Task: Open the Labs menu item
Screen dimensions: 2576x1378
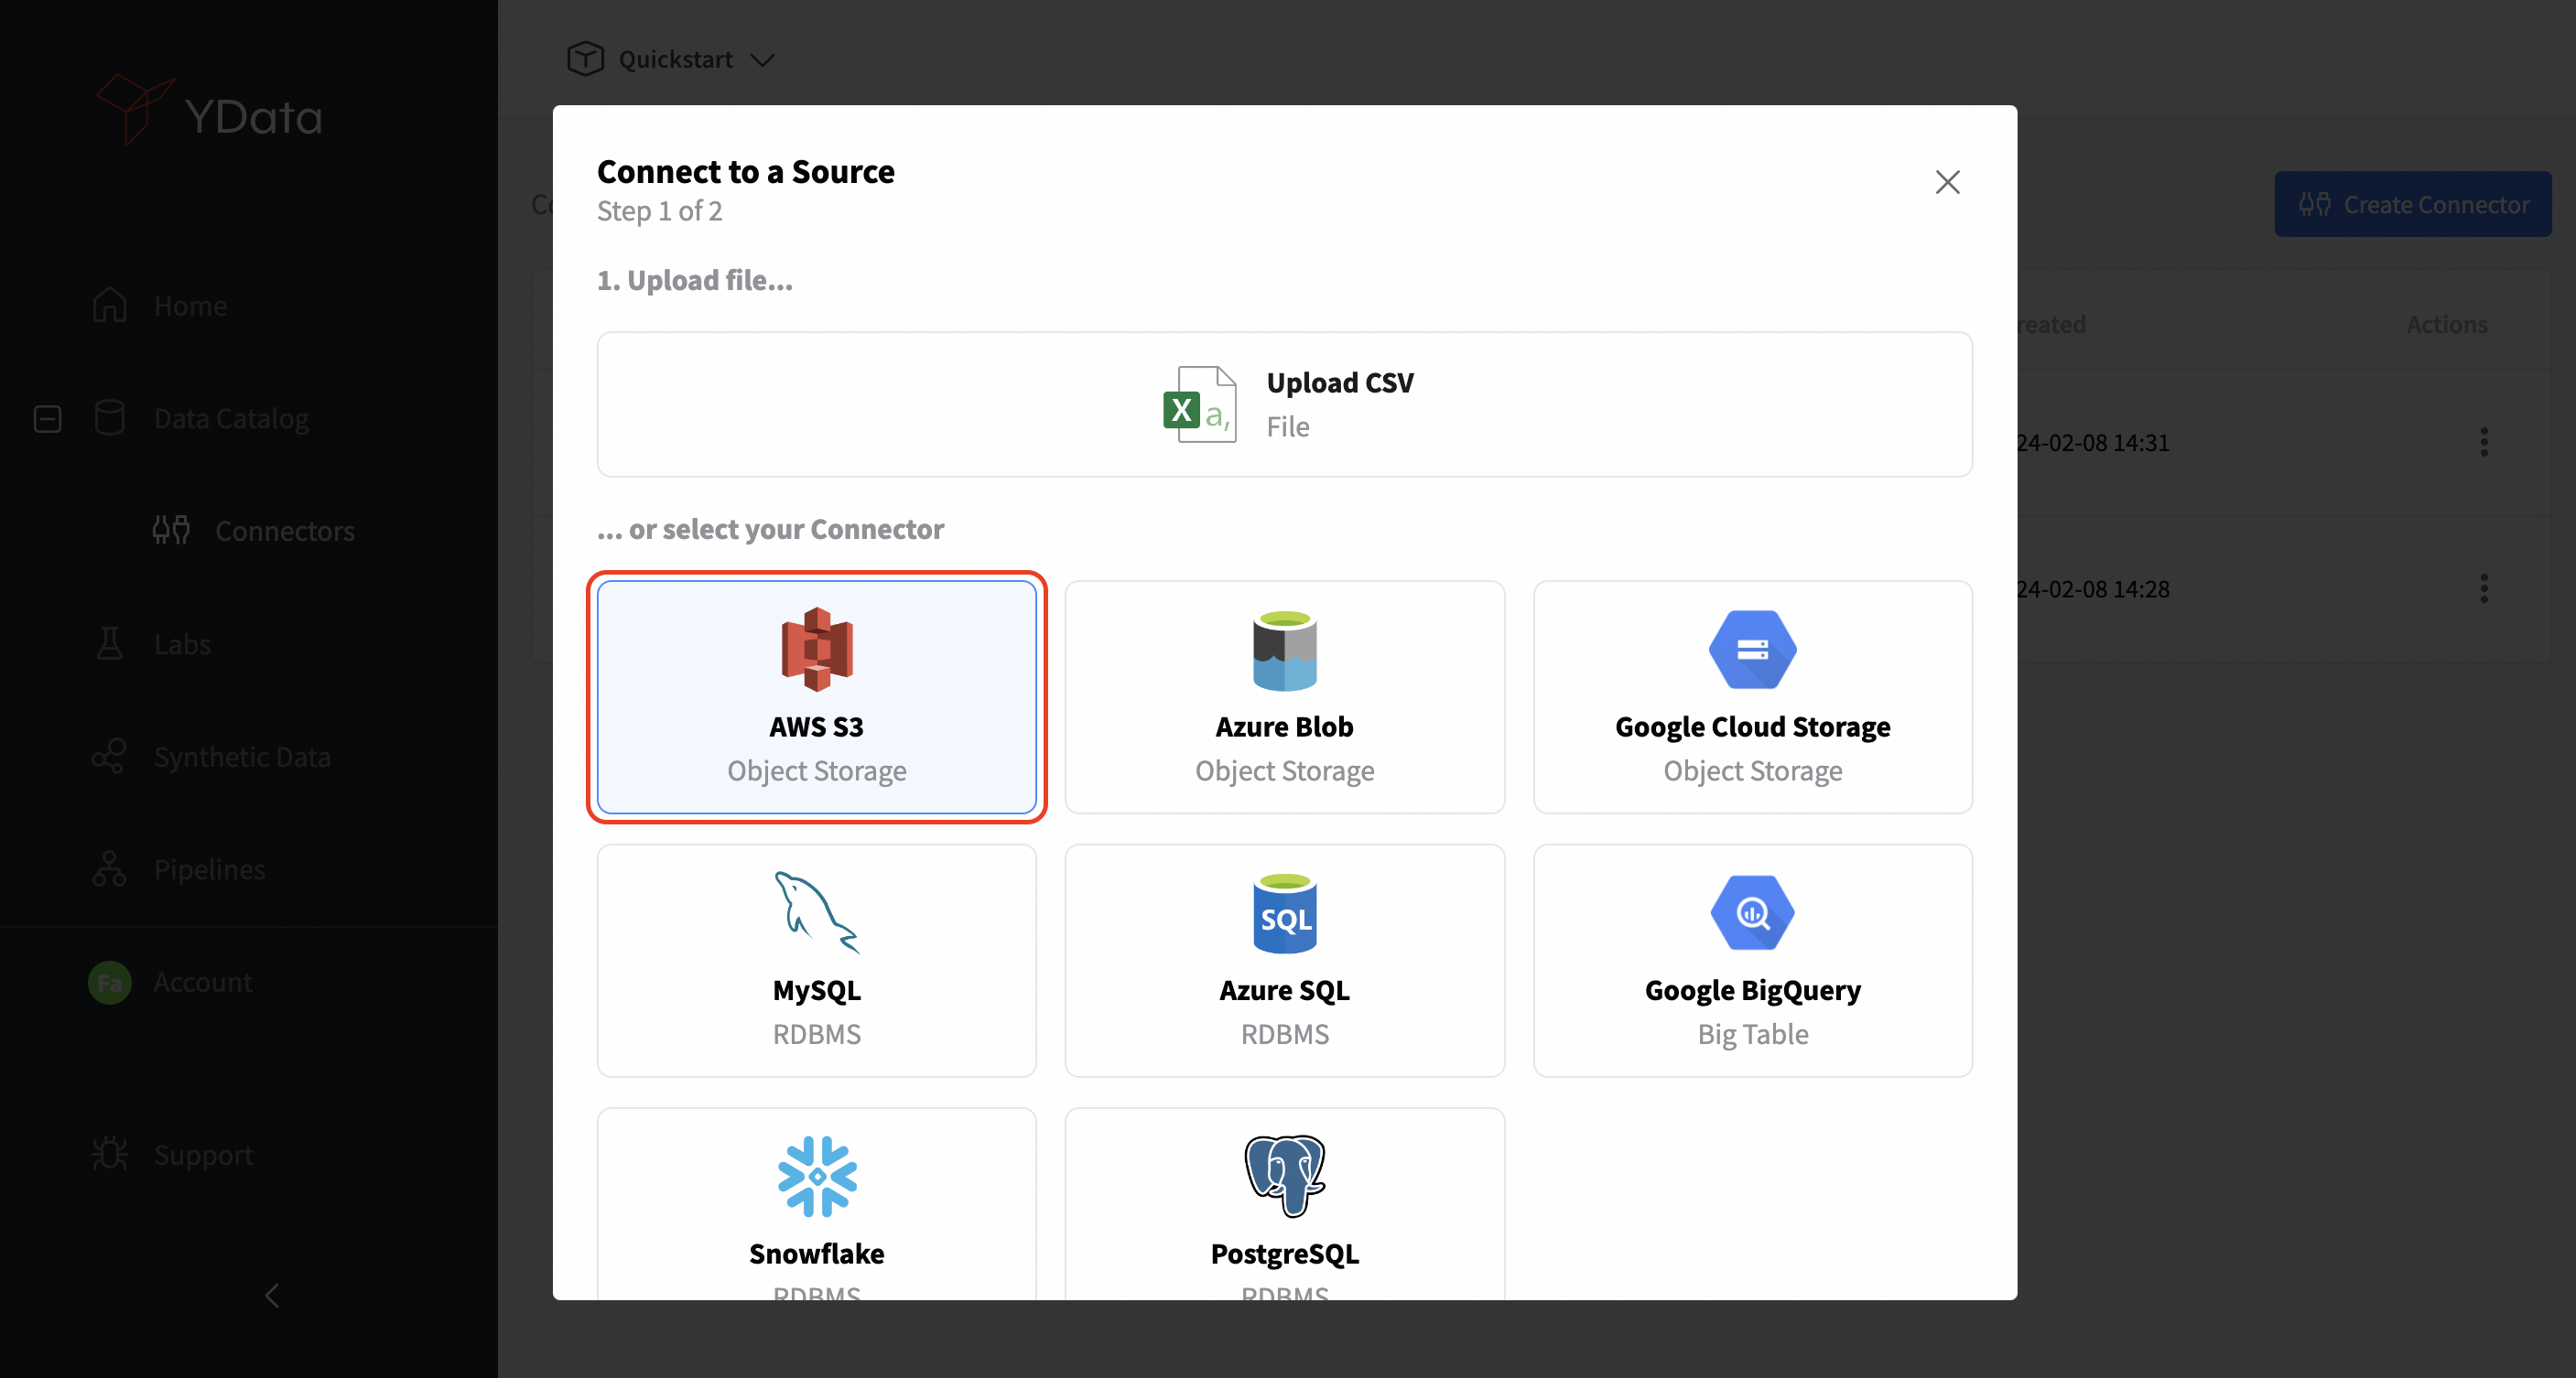Action: (182, 643)
